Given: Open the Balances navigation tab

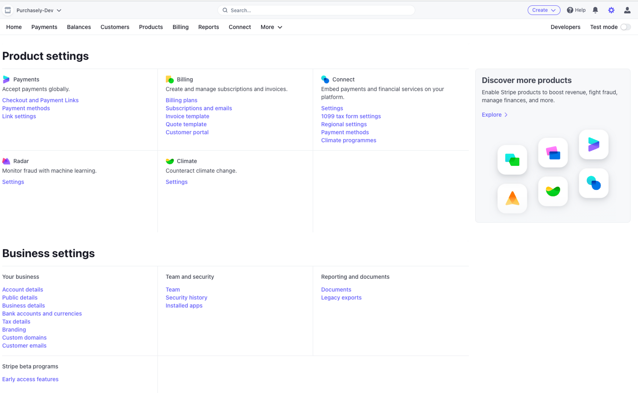Looking at the screenshot, I should [x=79, y=27].
